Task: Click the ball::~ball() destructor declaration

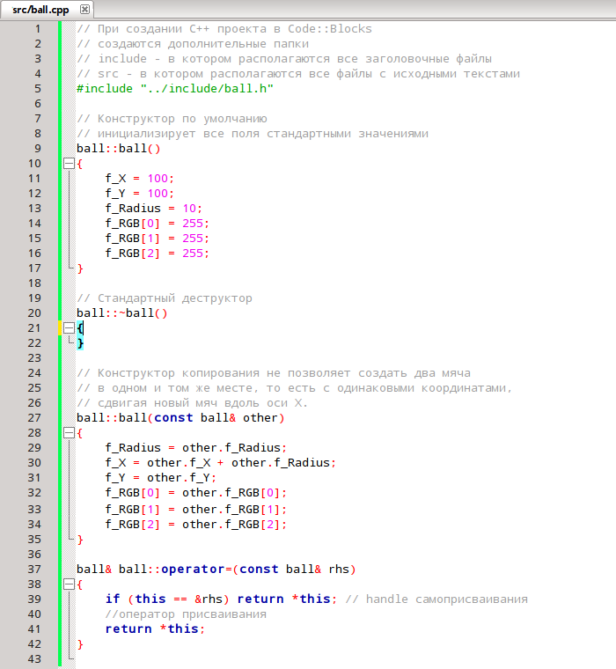Action: [x=122, y=313]
